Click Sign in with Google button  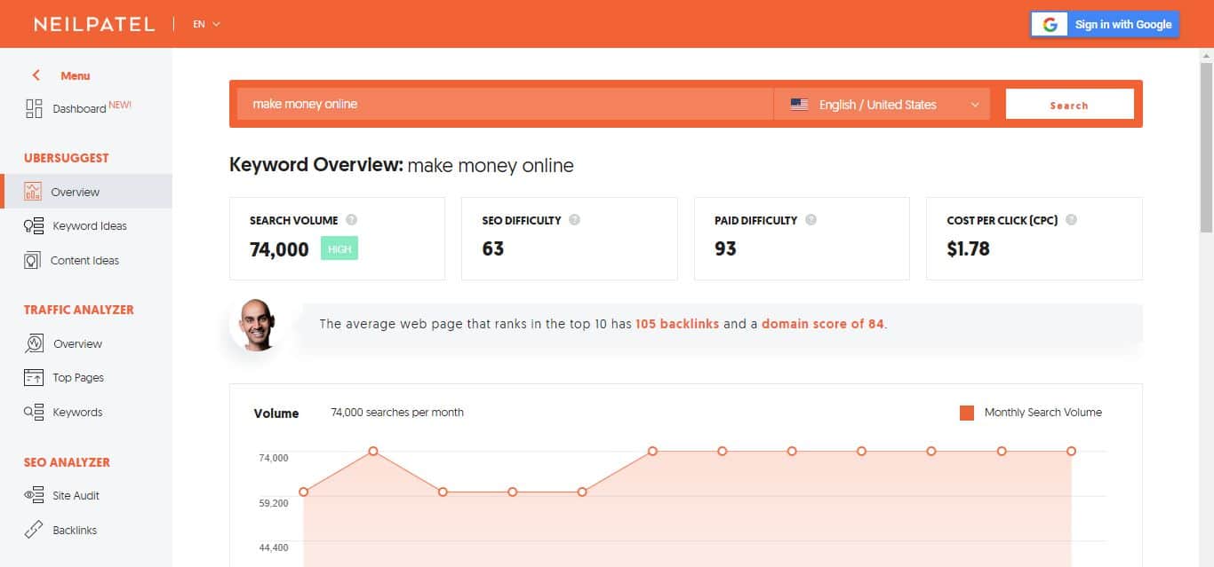click(1105, 25)
